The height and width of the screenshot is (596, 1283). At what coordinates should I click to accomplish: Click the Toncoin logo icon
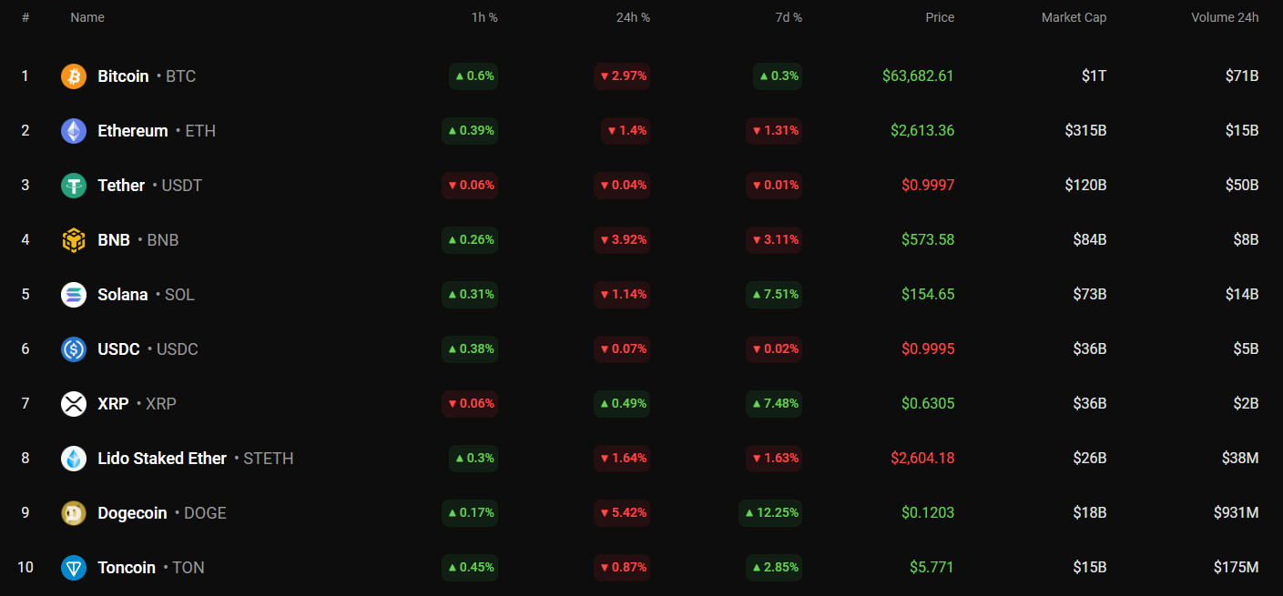74,568
